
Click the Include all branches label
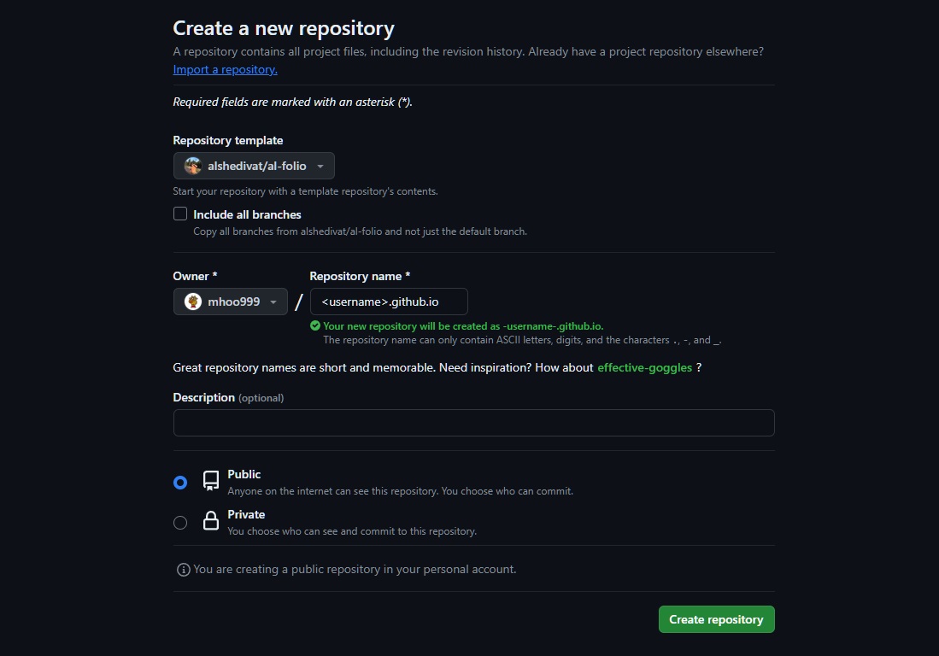tap(247, 214)
